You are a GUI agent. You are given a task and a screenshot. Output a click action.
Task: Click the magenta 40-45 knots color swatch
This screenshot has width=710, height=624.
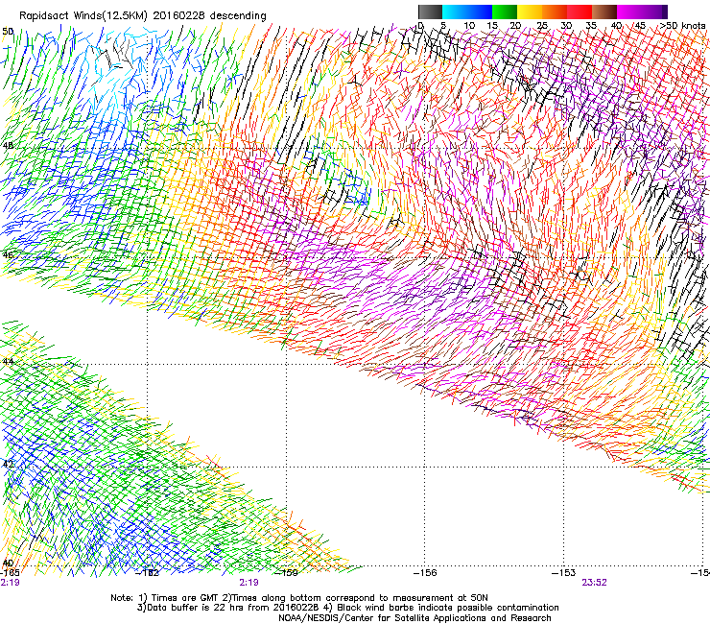point(629,12)
